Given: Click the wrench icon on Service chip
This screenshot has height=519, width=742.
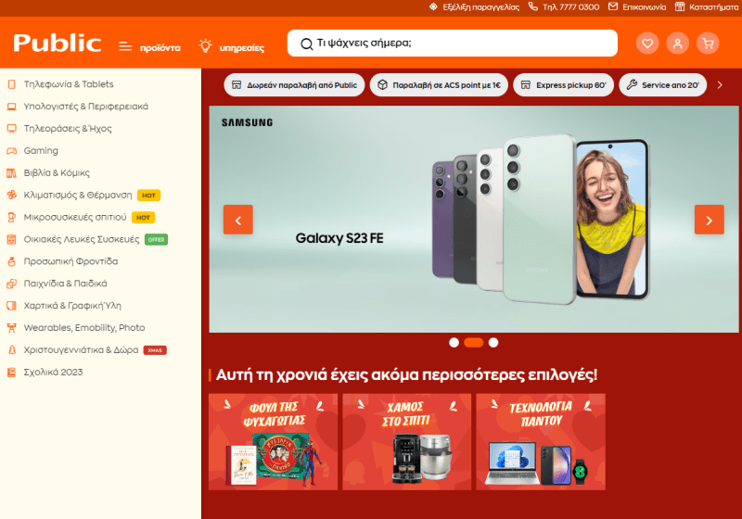Looking at the screenshot, I should point(632,85).
